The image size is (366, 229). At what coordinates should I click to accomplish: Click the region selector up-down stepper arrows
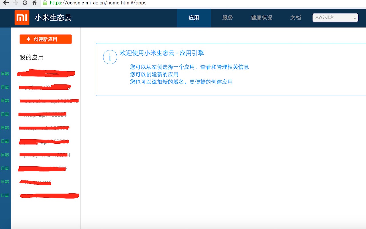[x=355, y=17]
